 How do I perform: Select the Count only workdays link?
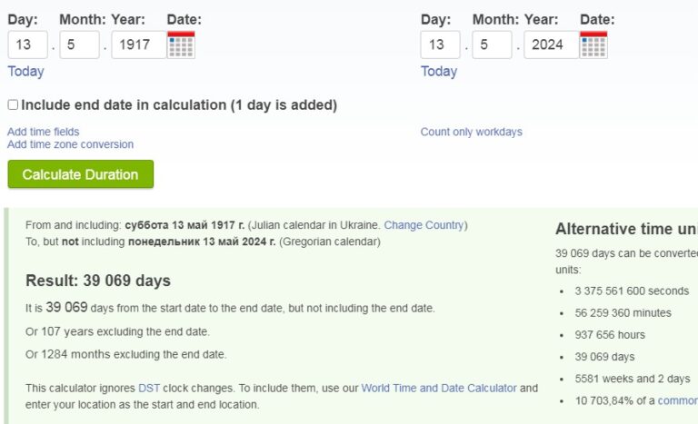pyautogui.click(x=472, y=132)
